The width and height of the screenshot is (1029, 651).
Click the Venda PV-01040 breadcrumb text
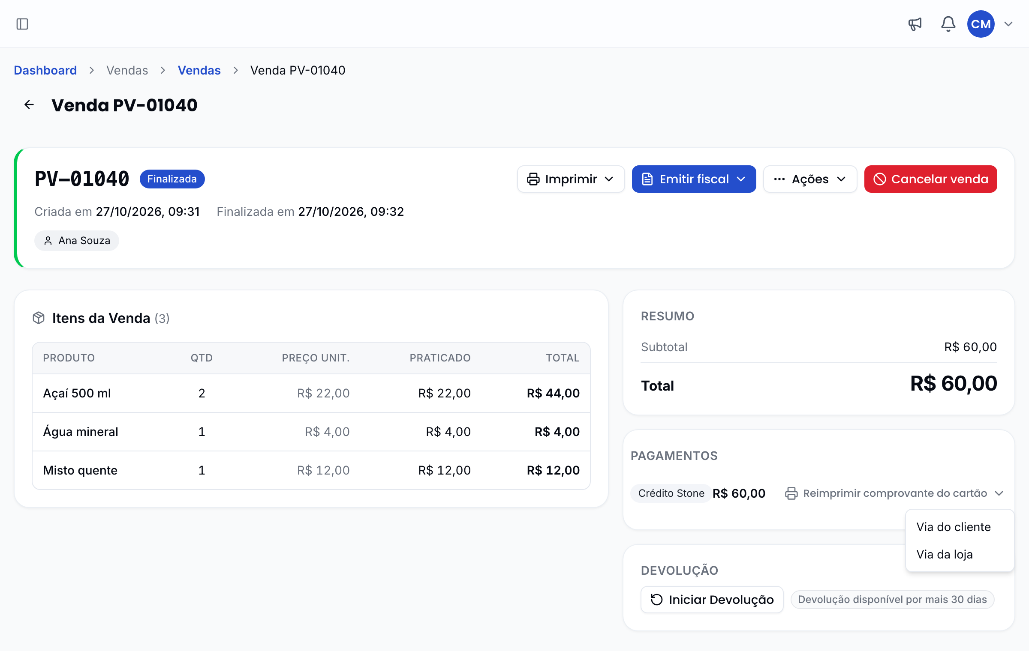tap(298, 70)
